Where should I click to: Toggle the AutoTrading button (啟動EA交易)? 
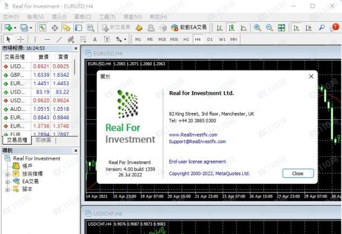coord(189,27)
